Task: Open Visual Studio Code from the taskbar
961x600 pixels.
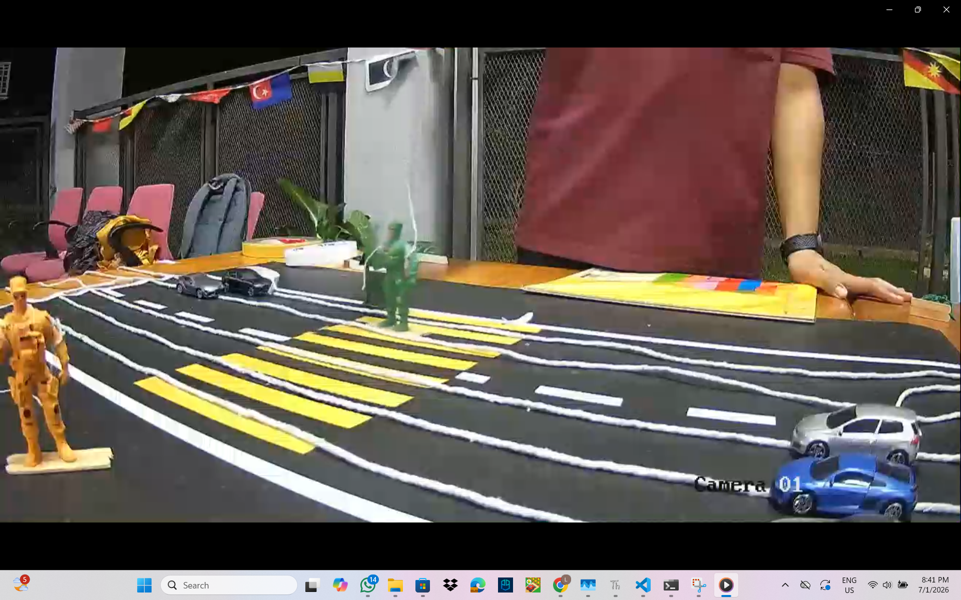Action: 643,585
